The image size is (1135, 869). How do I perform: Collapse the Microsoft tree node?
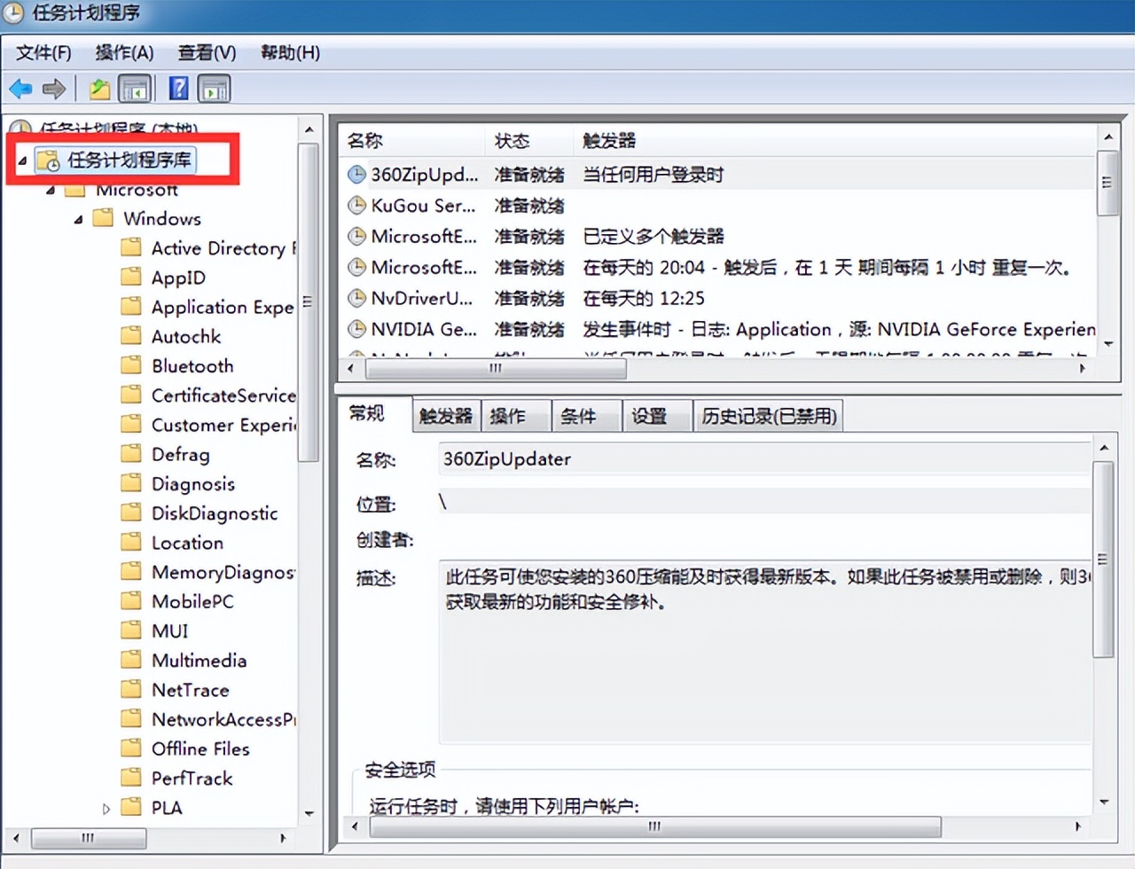click(51, 189)
